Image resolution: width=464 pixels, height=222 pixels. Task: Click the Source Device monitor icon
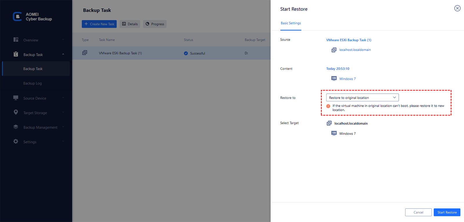tap(16, 98)
